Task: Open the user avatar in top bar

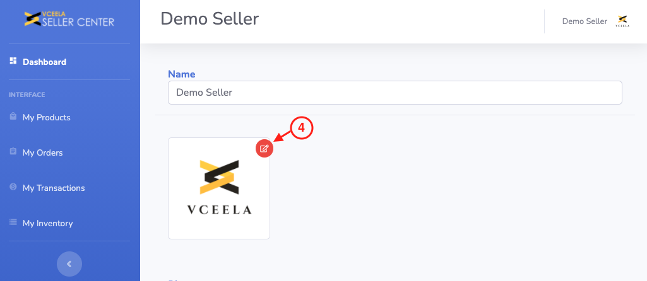Action: pos(622,21)
